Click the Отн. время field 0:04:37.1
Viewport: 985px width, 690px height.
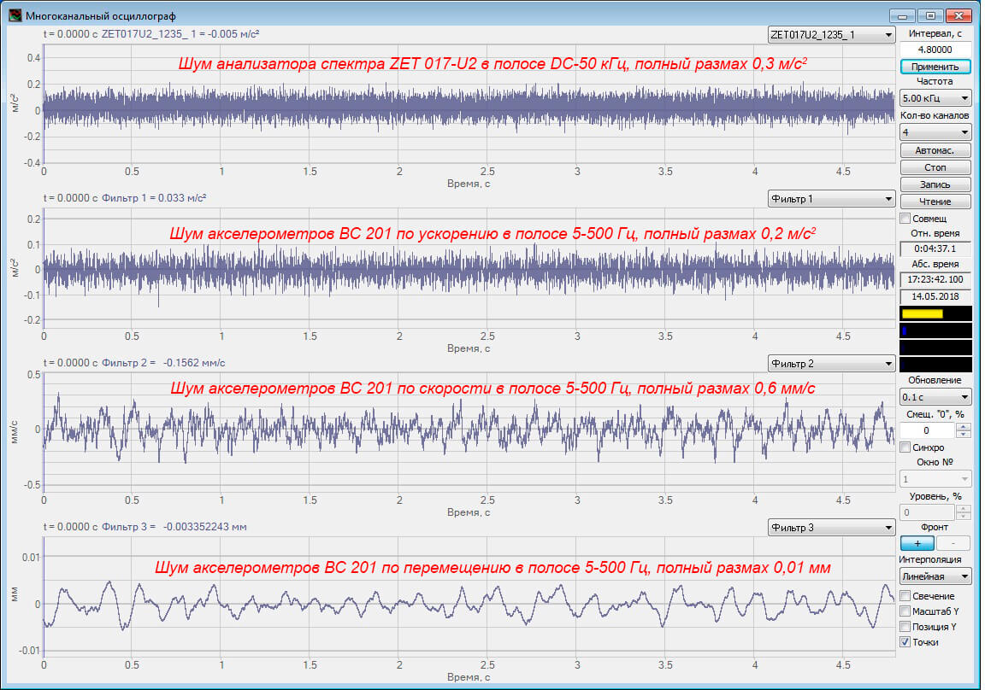click(x=935, y=249)
